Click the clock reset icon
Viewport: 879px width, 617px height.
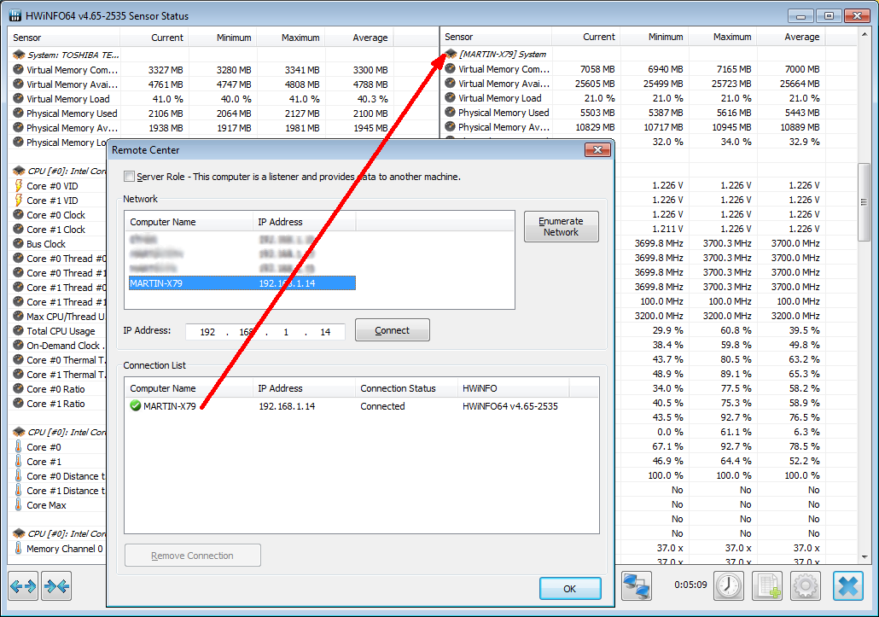coord(729,586)
